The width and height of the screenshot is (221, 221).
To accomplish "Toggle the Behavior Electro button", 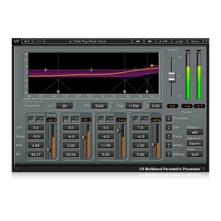I will [195, 143].
